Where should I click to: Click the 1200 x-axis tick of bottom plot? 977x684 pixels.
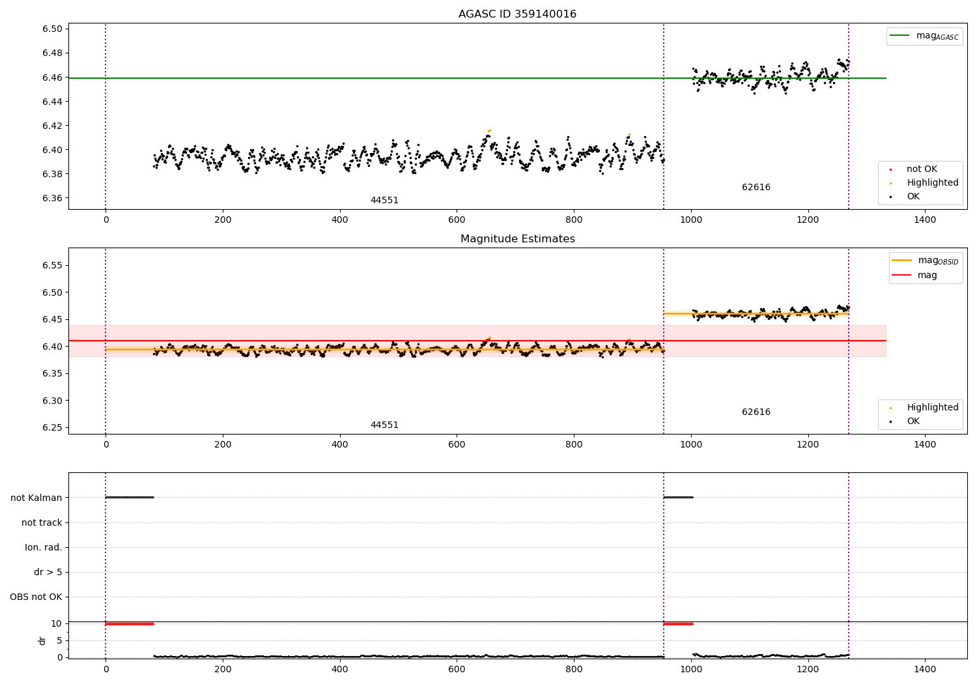coord(808,669)
